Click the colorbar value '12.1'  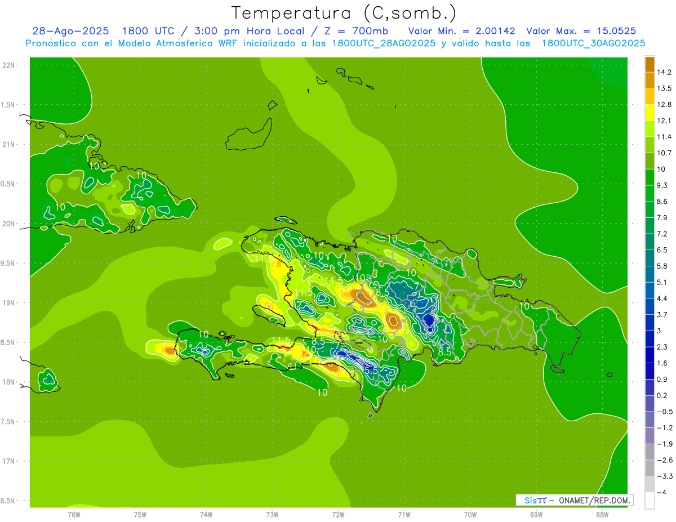[664, 121]
